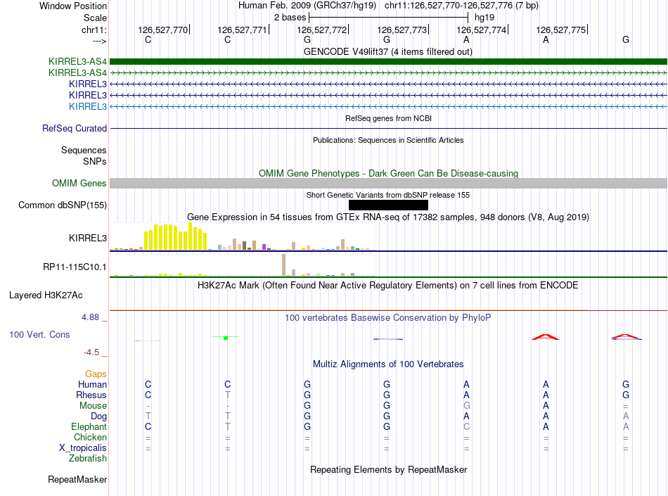Screen dimensions: 668x496
Task: Click the Human alignment row label
Action: tap(92, 384)
